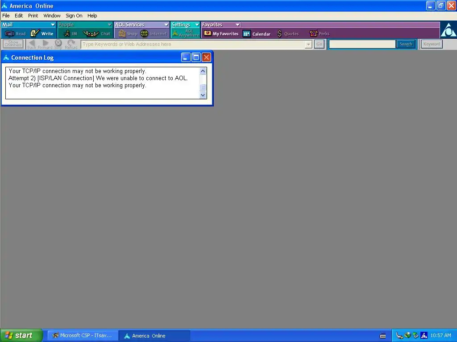This screenshot has height=342, width=457.
Task: Close the Connection Log window
Action: tap(206, 57)
